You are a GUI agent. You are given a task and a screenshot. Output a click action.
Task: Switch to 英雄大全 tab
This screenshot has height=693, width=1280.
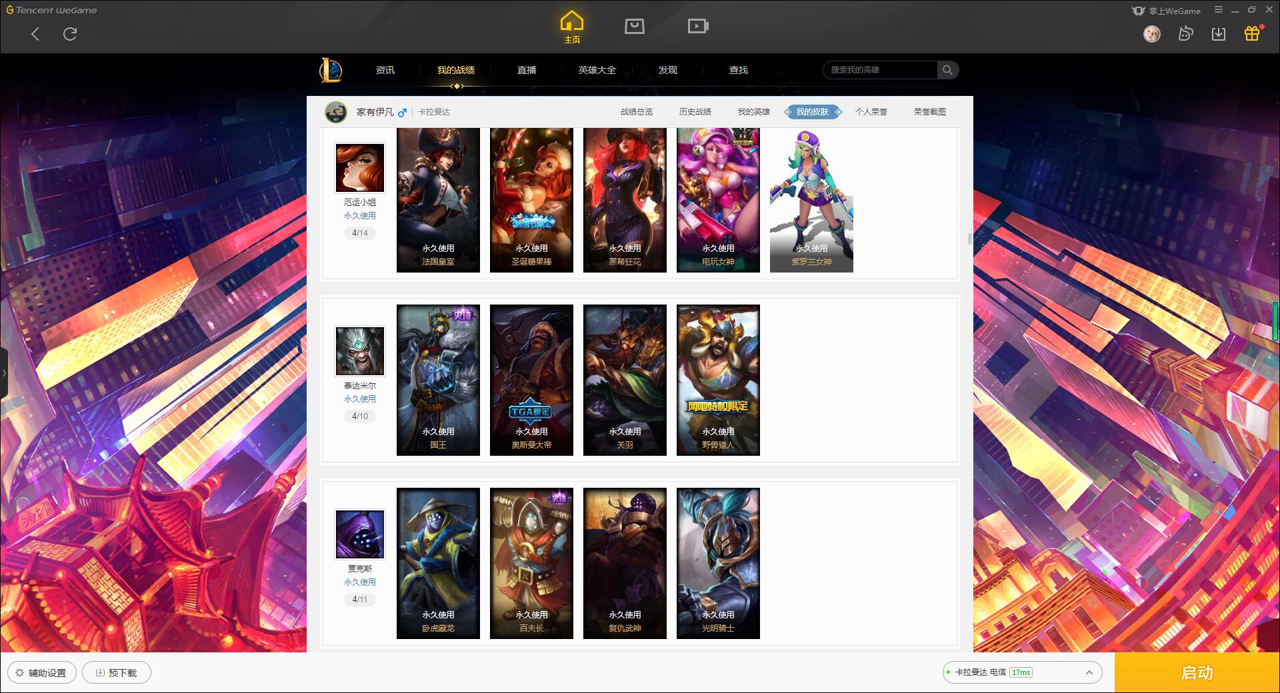tap(597, 70)
